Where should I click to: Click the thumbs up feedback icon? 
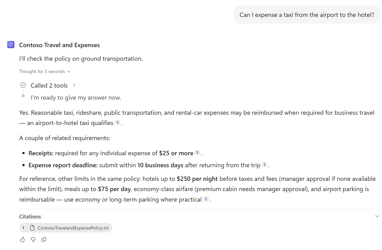pyautogui.click(x=22, y=239)
